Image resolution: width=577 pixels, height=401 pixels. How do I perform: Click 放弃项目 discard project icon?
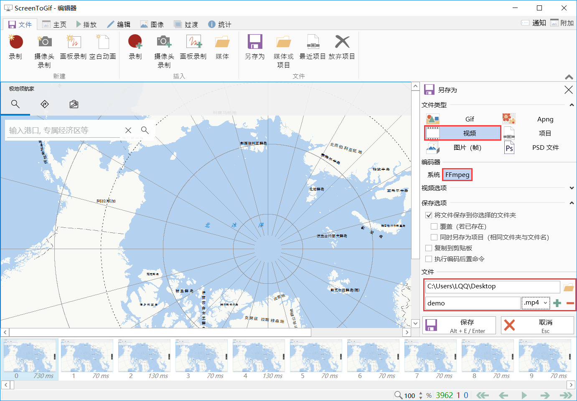[342, 43]
